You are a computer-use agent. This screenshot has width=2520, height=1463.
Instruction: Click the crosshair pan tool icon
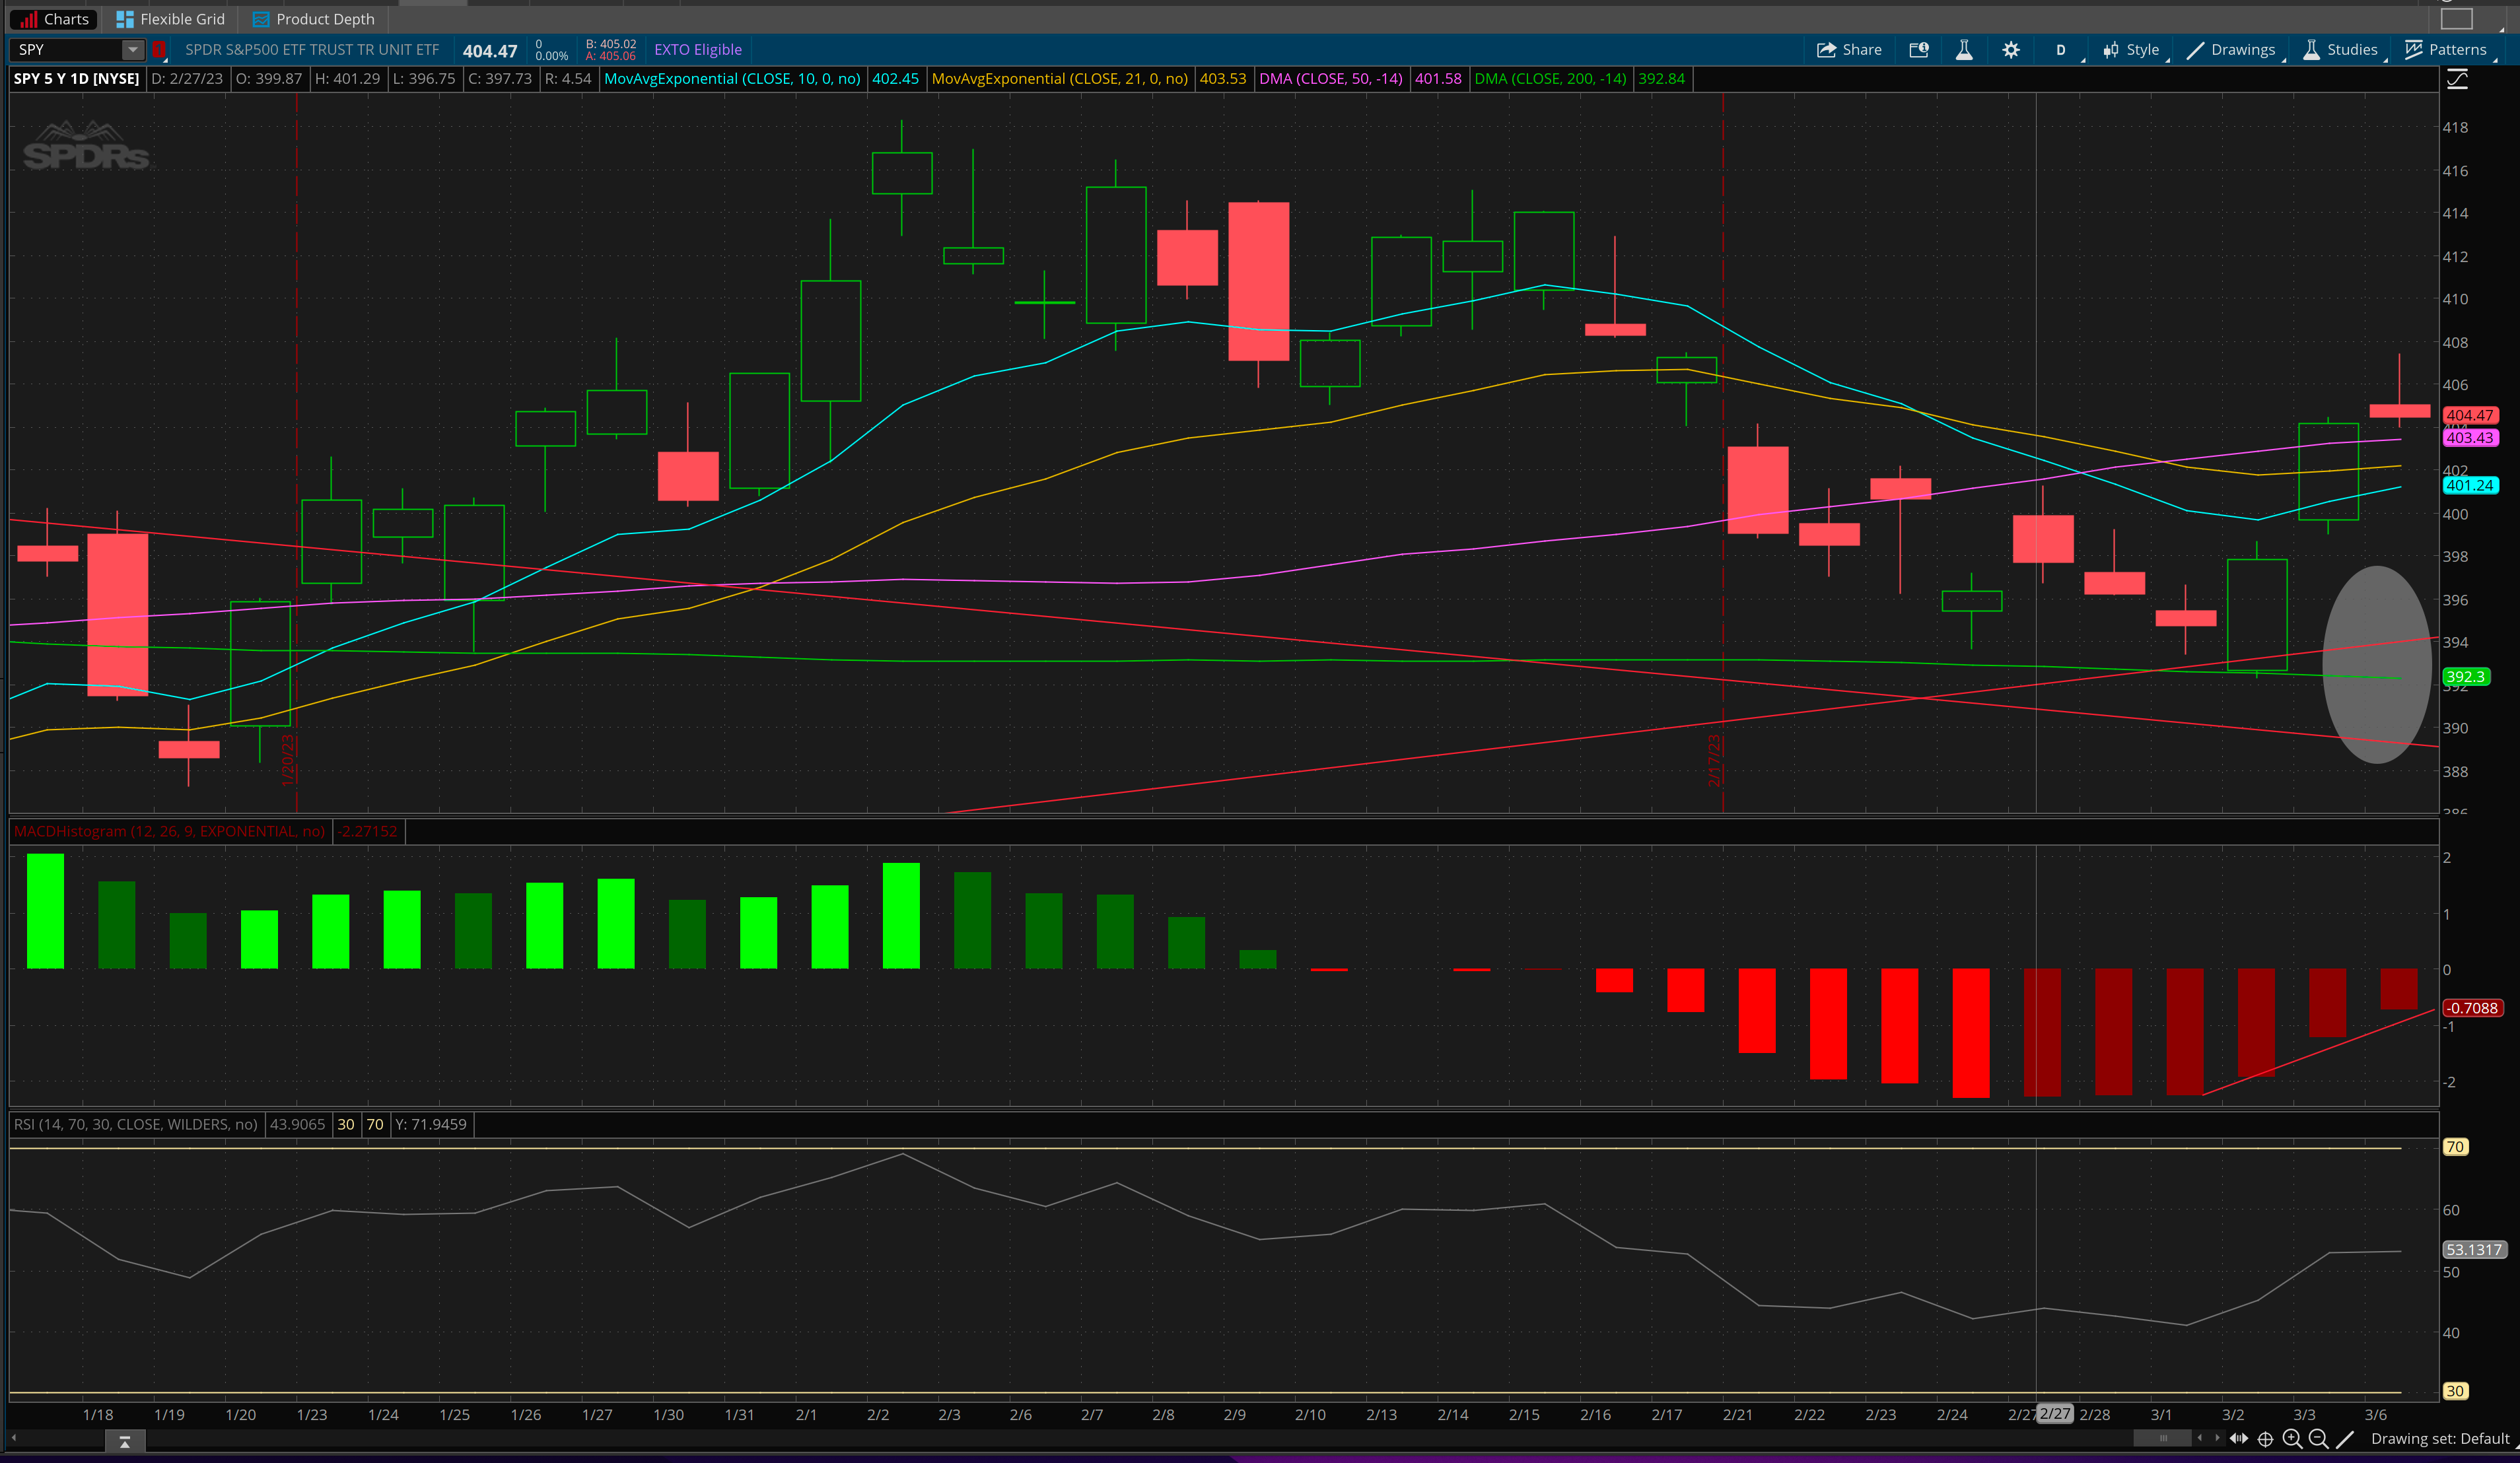point(2266,1439)
